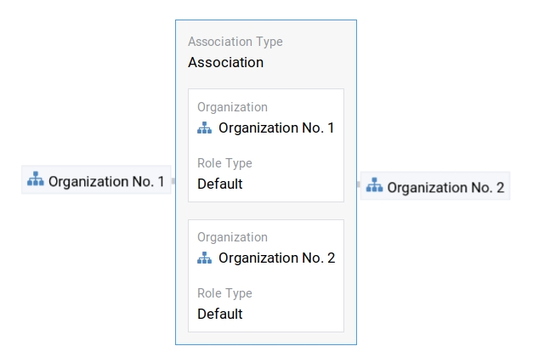Click Role Type label in second card
Image resolution: width=533 pixels, height=363 pixels.
click(224, 293)
